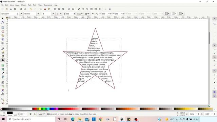The width and height of the screenshot is (217, 122).
Task: Select the Text tool in toolbox
Action: pos(3,60)
